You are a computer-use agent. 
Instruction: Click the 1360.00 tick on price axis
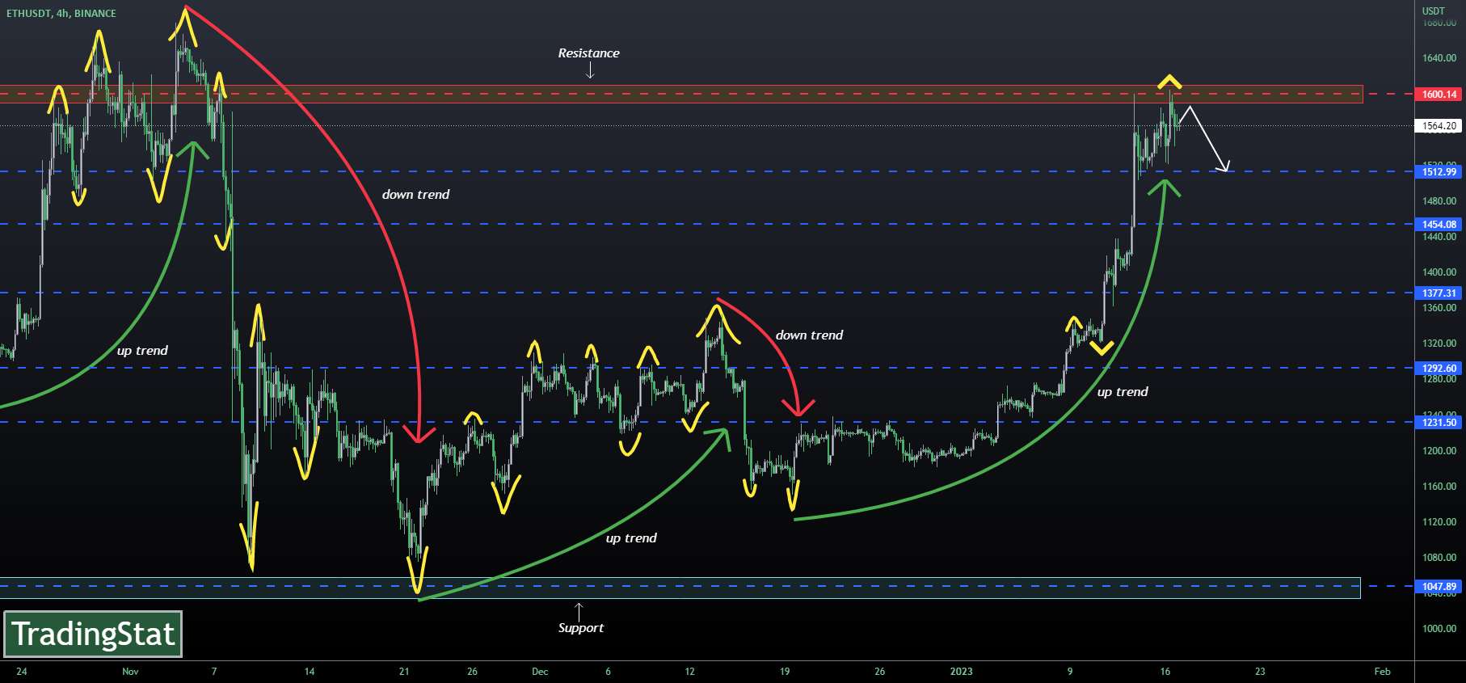coord(1439,308)
